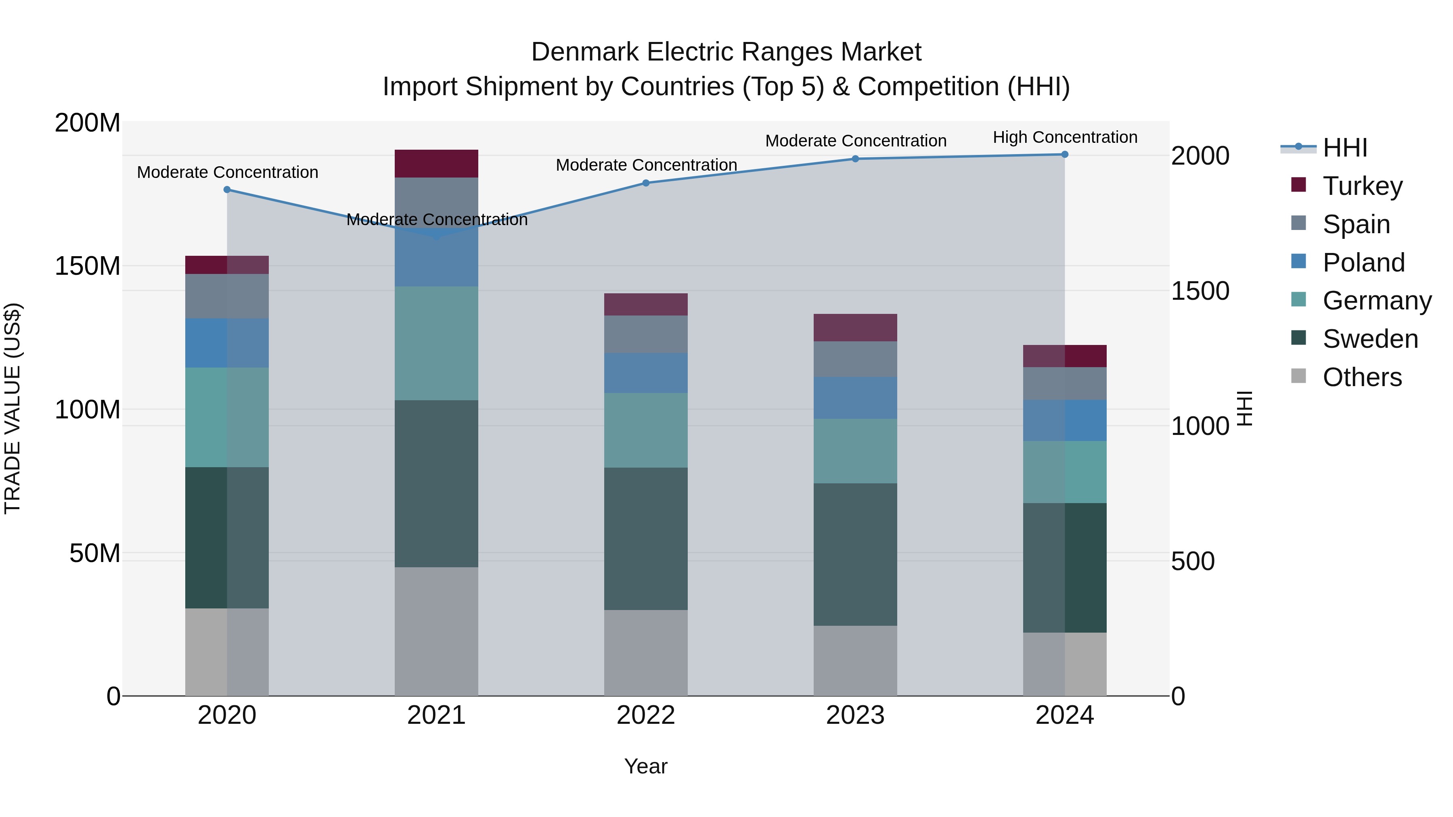
Task: Click the 2024 Spain bar segment
Action: pyautogui.click(x=1064, y=383)
